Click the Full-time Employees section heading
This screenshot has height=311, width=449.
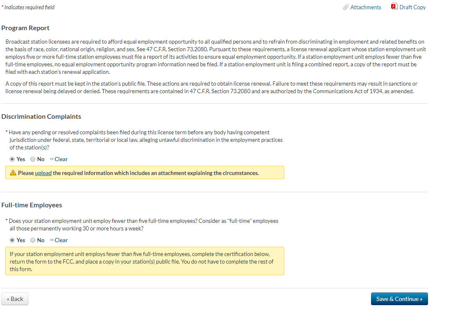pyautogui.click(x=31, y=205)
